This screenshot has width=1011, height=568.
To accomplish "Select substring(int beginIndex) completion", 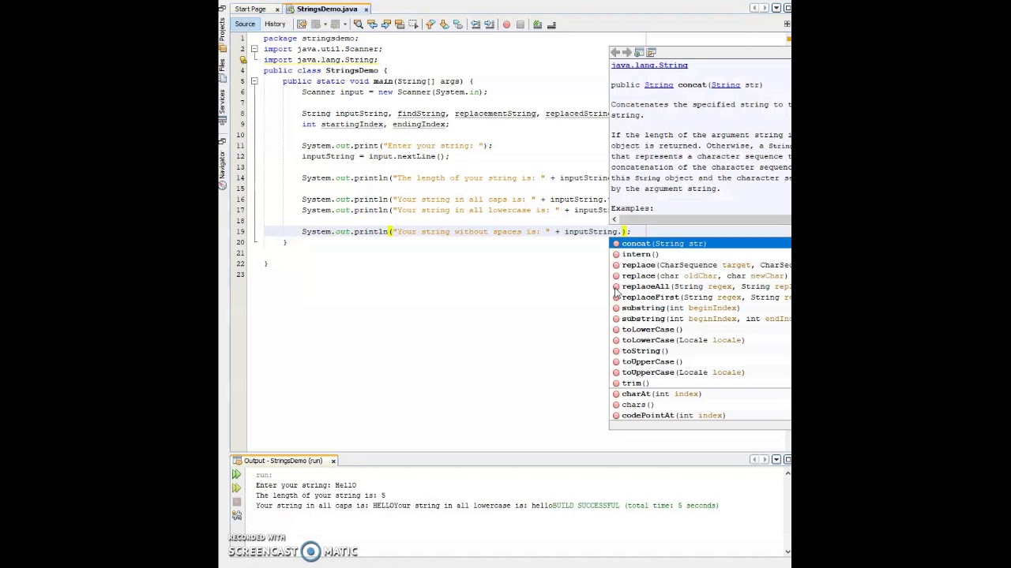I will click(700, 308).
